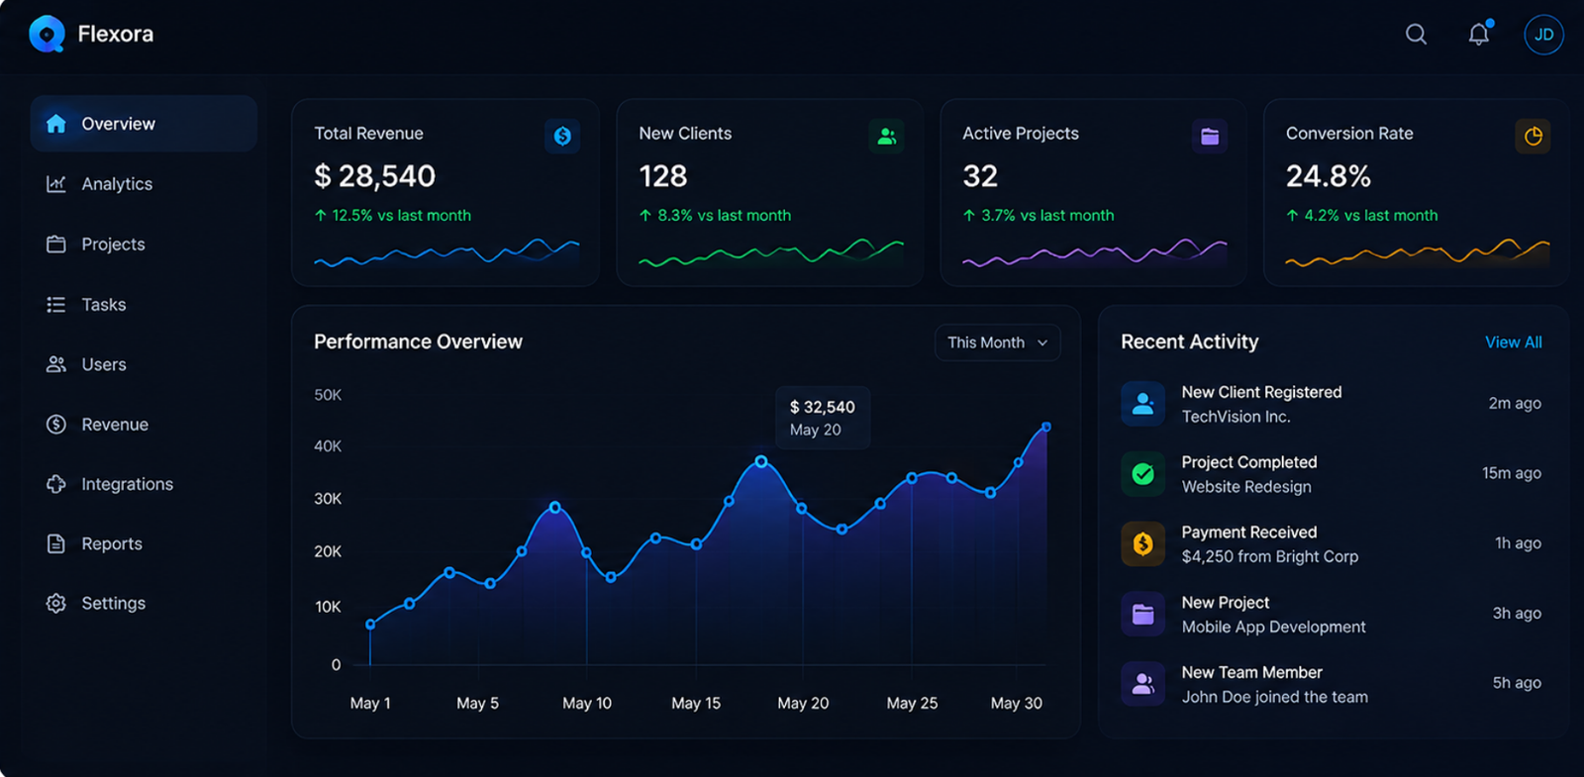Viewport: 1584px width, 777px height.
Task: Click the "May 15" x-axis label
Action: (696, 703)
